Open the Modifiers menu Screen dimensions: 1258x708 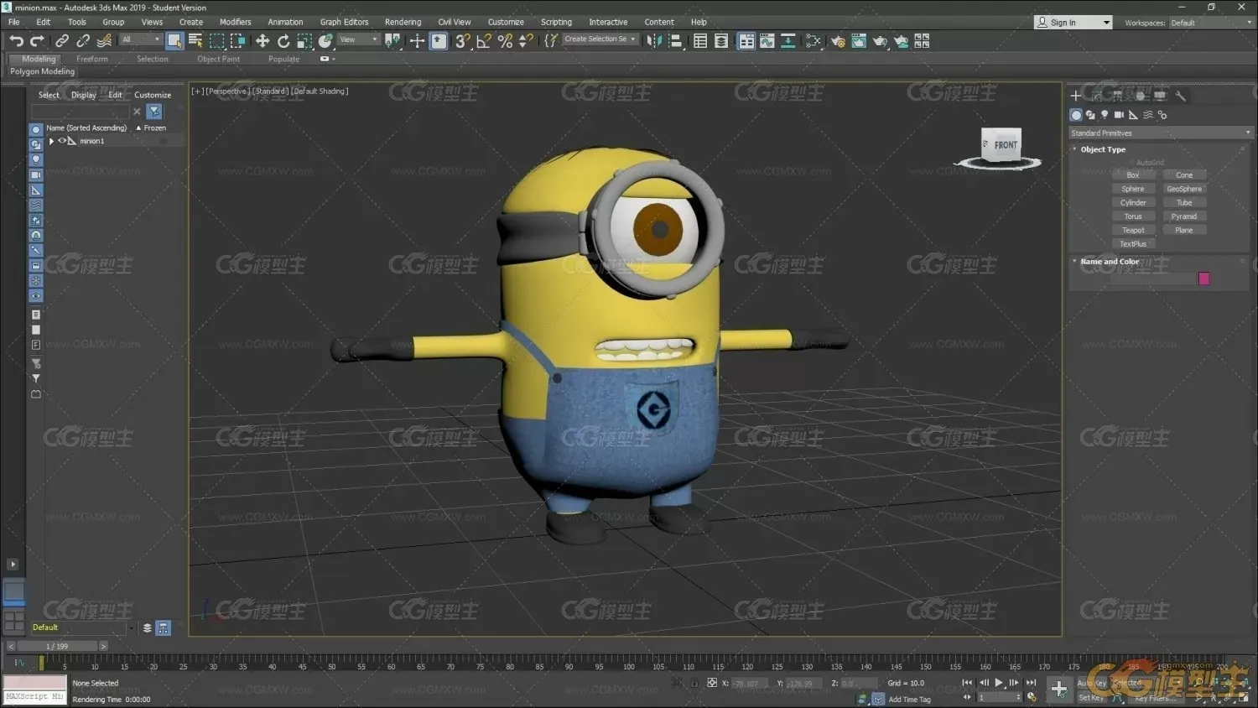(x=235, y=22)
